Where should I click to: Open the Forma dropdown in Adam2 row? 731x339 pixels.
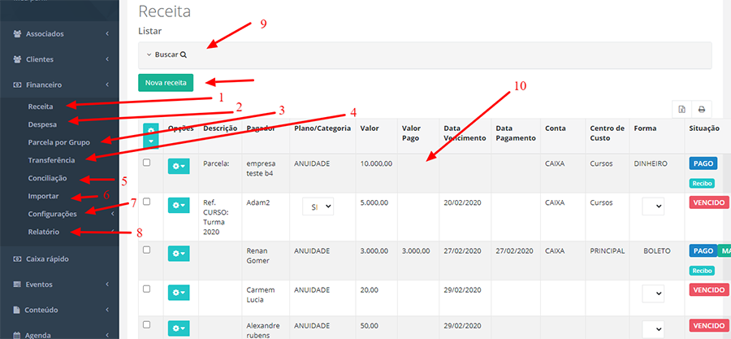click(653, 206)
